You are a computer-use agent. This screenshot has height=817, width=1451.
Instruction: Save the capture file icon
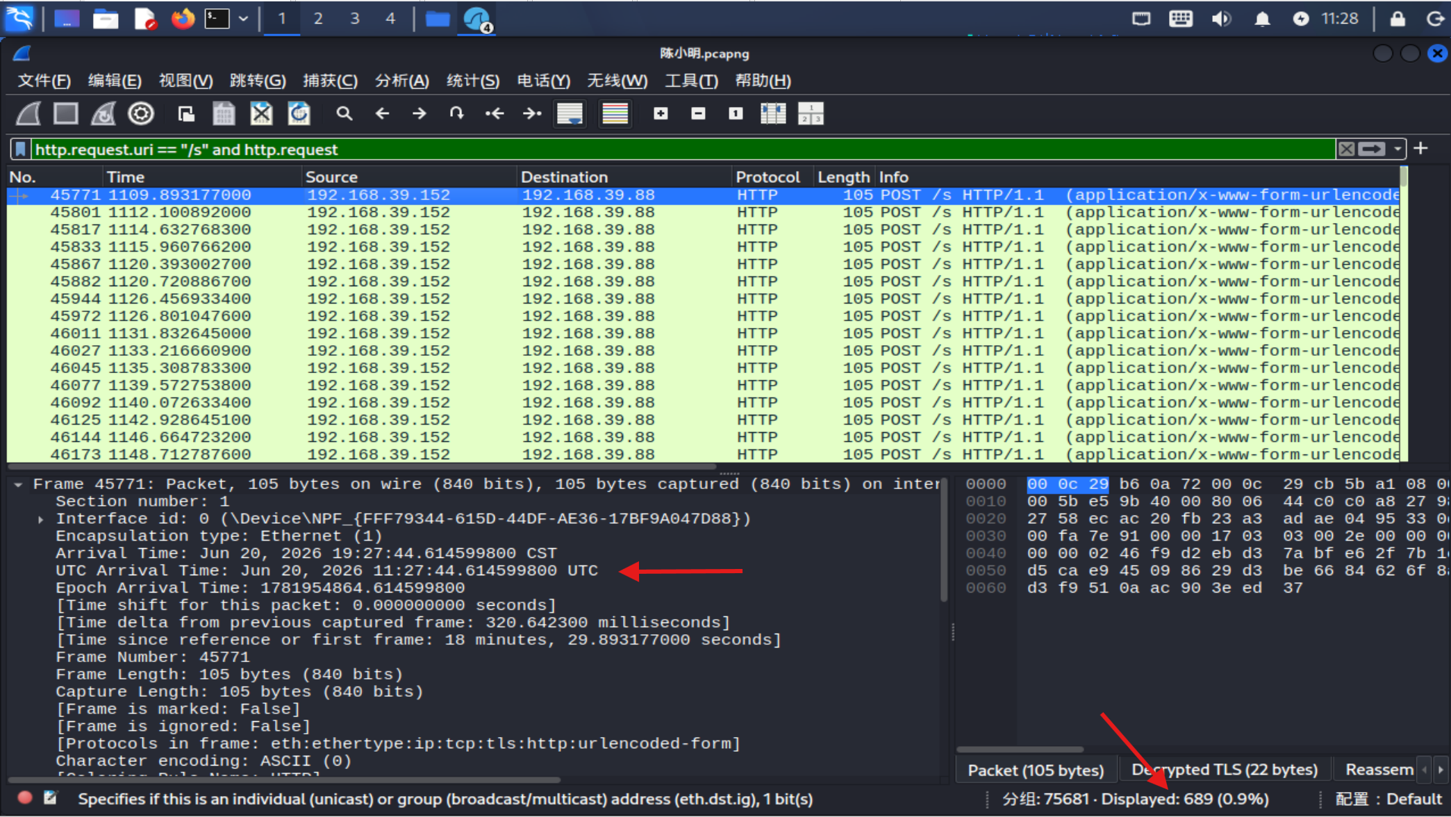pos(224,113)
